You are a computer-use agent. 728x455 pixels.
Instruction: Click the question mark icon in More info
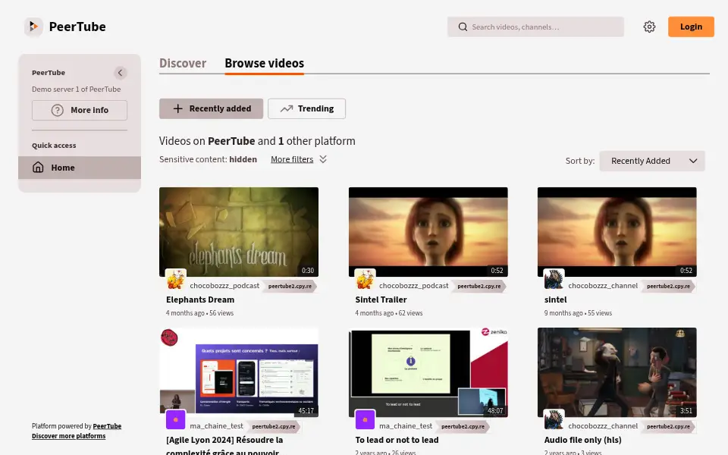[x=57, y=110]
